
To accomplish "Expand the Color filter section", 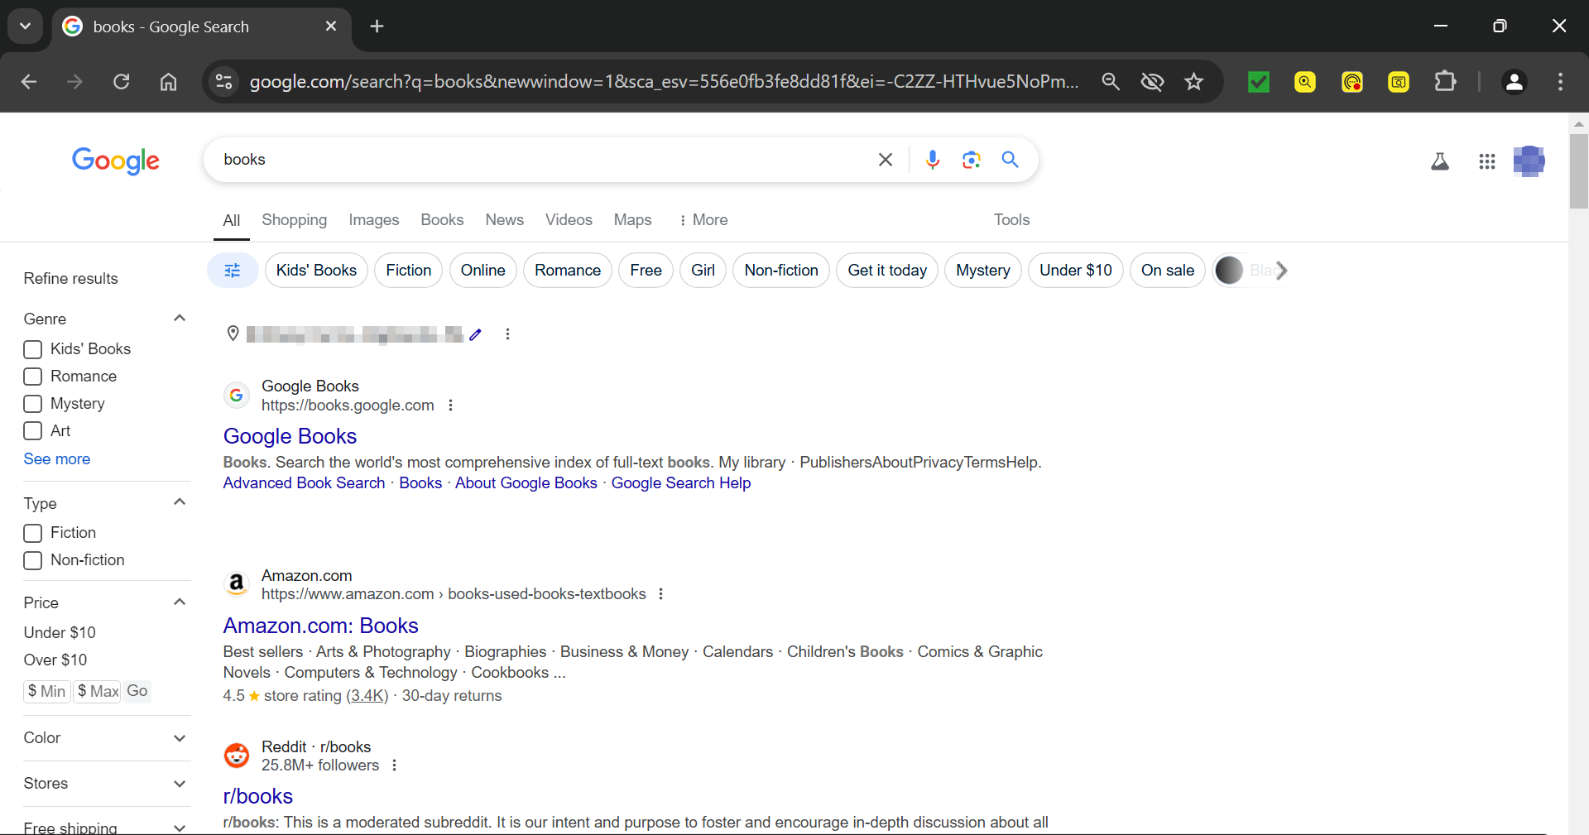I will (180, 738).
